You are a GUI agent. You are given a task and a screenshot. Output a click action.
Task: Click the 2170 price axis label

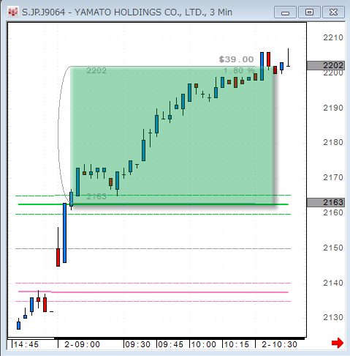pos(333,177)
